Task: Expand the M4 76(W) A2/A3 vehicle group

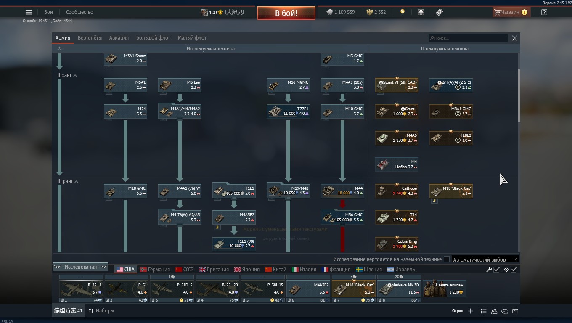Action: click(180, 217)
